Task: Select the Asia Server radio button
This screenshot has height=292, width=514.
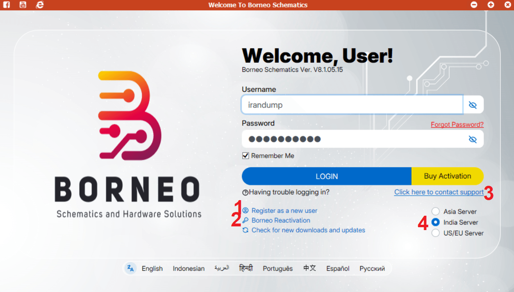Action: click(x=435, y=212)
